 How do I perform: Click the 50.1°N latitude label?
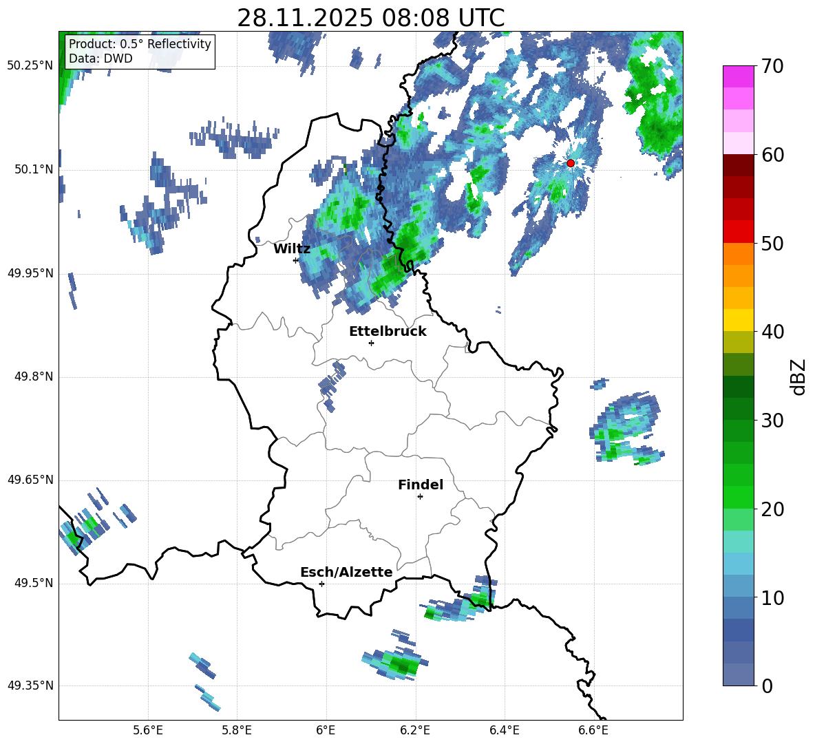point(34,169)
